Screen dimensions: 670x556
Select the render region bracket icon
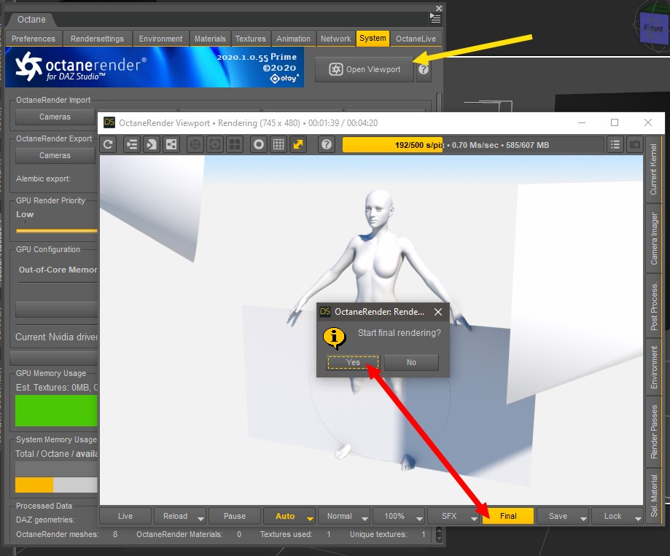click(x=215, y=145)
